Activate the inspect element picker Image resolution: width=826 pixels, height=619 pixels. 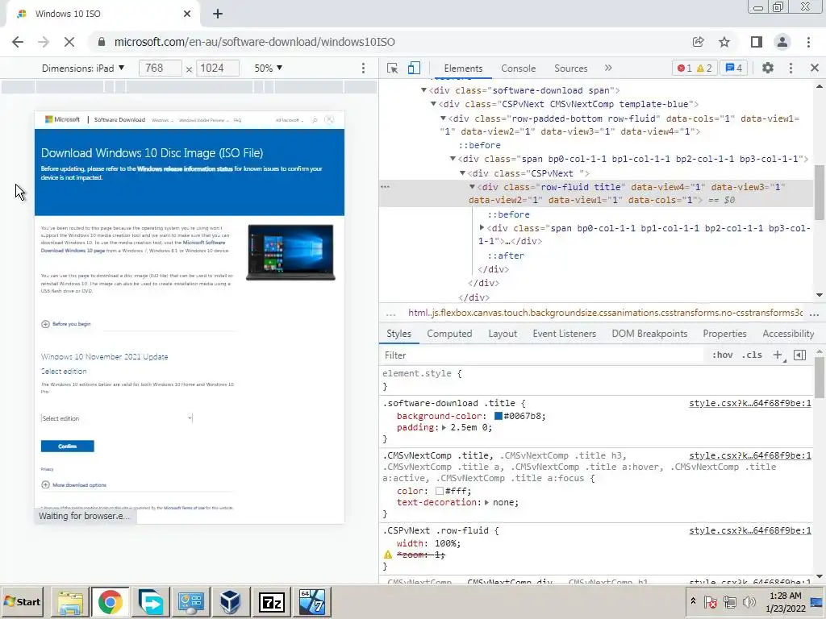click(392, 68)
